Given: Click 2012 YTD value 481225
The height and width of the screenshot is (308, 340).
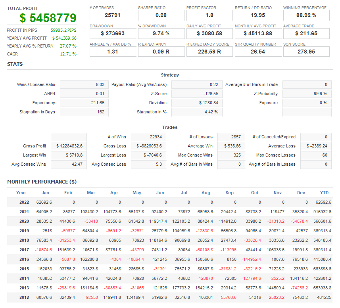Looking at the screenshot, I should (324, 298).
